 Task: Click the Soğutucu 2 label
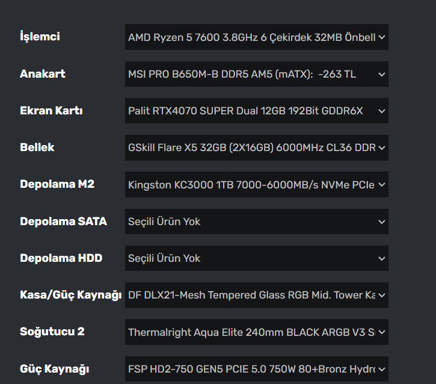[x=52, y=332]
